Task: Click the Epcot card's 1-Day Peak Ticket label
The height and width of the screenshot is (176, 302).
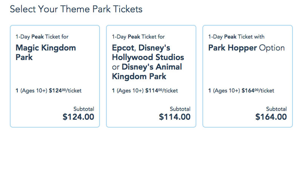Action: 138,37
